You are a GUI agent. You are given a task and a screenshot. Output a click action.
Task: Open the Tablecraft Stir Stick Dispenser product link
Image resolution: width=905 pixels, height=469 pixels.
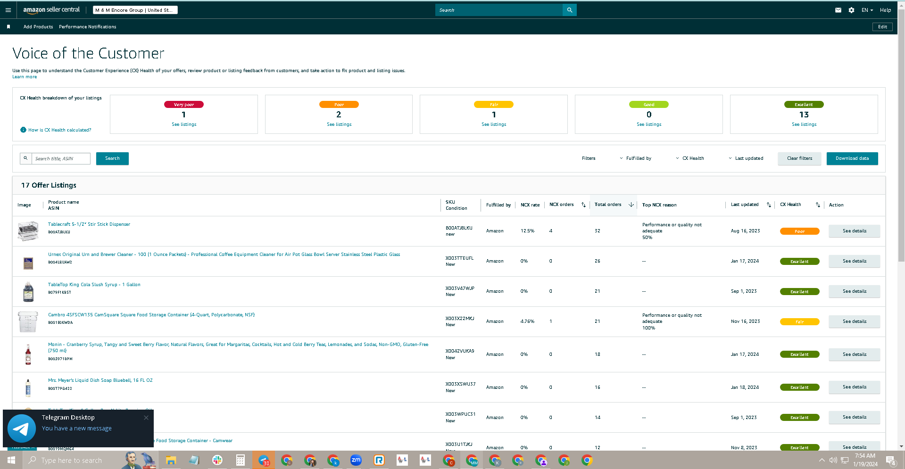click(x=89, y=224)
